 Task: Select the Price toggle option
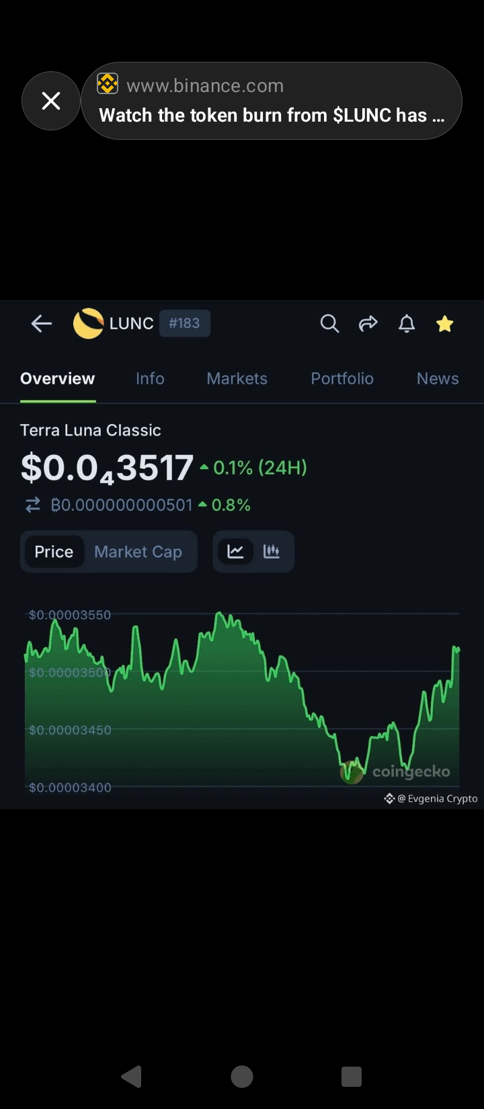[x=54, y=552]
